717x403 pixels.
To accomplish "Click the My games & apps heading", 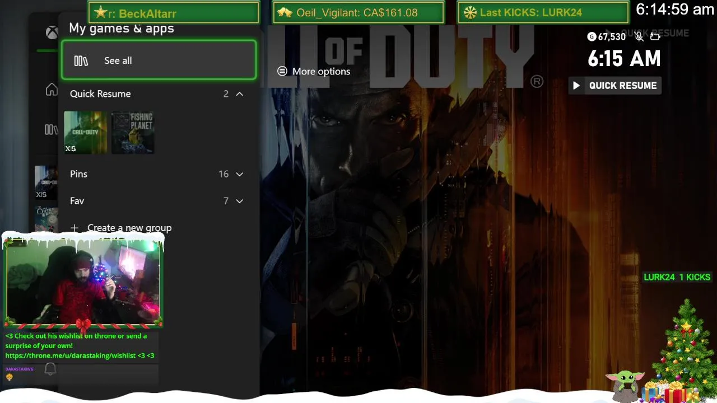I will [122, 29].
